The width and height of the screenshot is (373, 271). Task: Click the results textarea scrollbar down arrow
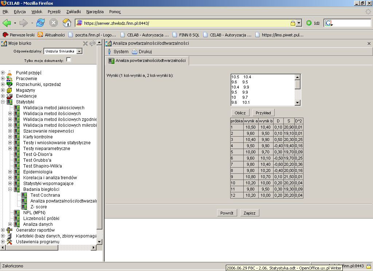297,103
